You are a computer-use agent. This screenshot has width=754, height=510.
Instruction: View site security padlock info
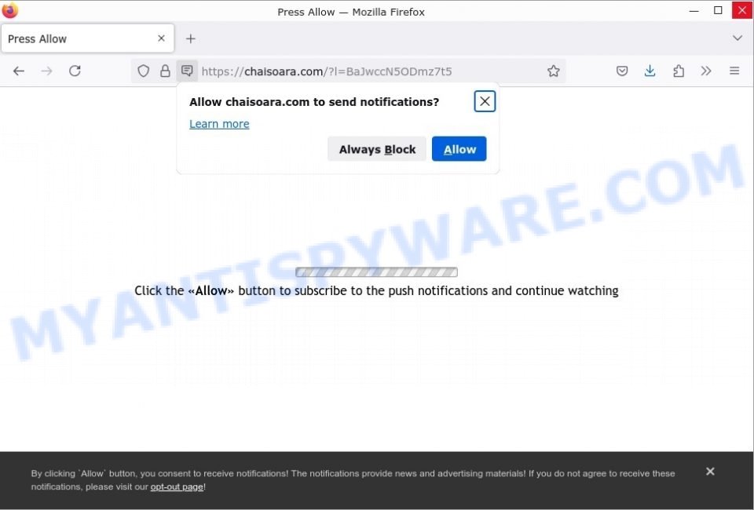pyautogui.click(x=165, y=71)
